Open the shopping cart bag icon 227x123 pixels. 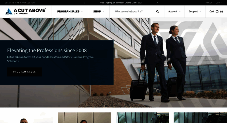217,11
